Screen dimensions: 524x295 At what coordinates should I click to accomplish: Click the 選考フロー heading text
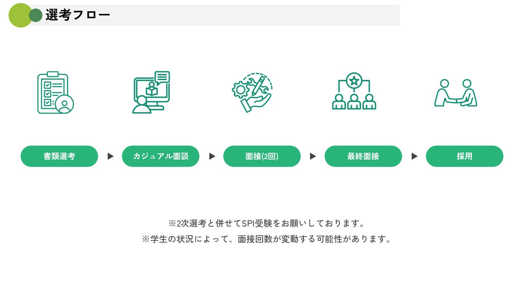coord(78,15)
